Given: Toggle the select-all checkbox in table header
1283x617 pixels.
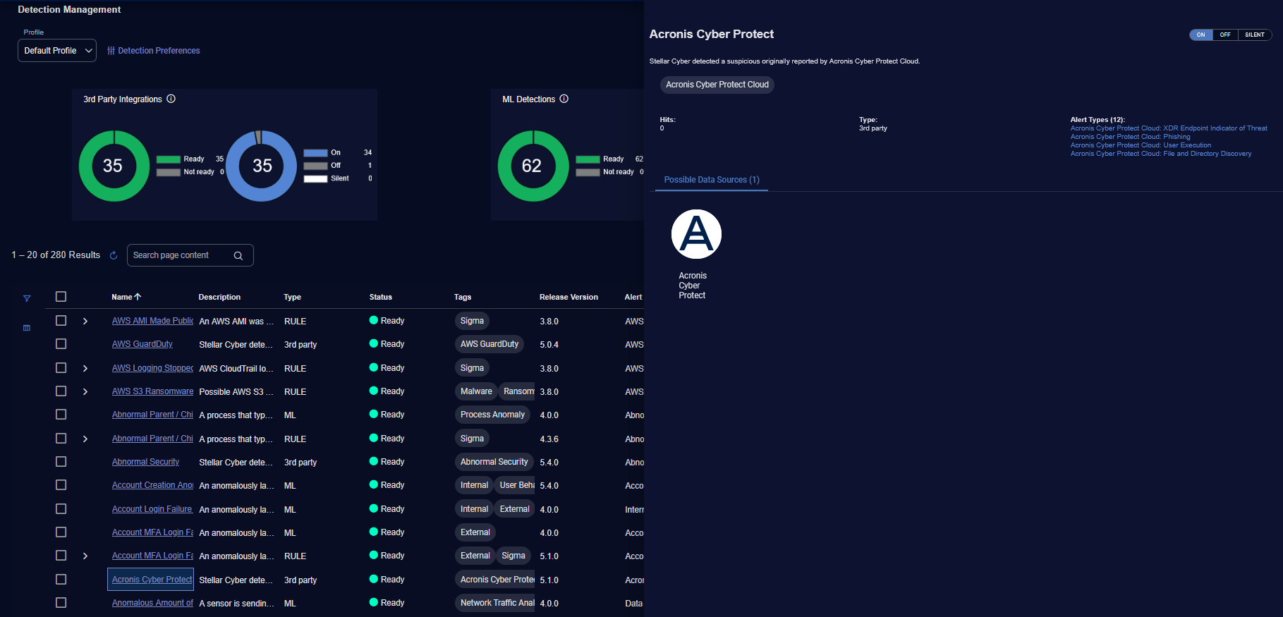Looking at the screenshot, I should pyautogui.click(x=61, y=297).
